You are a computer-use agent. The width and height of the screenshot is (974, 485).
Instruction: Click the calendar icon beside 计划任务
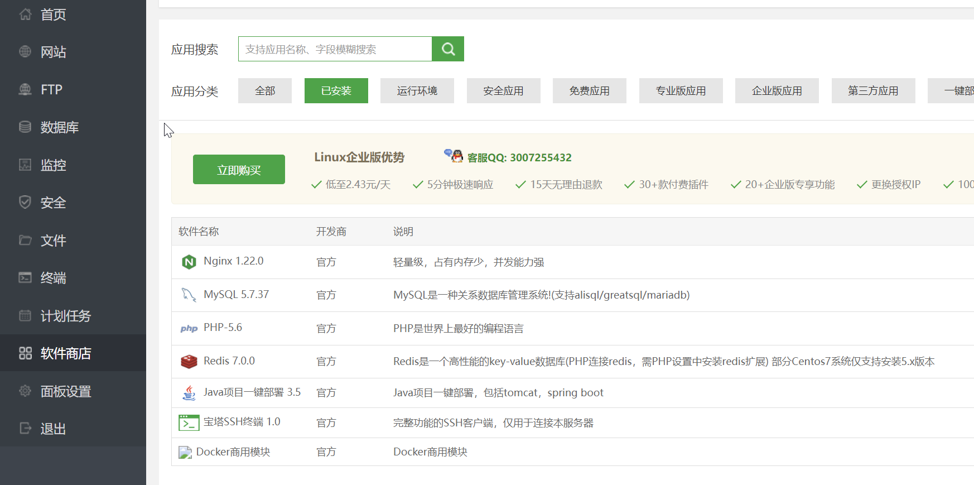point(25,315)
